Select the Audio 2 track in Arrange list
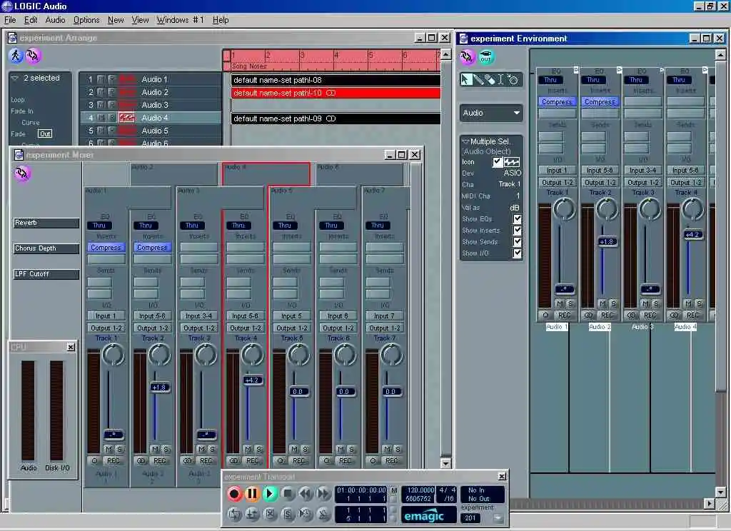The image size is (731, 531). click(x=151, y=92)
